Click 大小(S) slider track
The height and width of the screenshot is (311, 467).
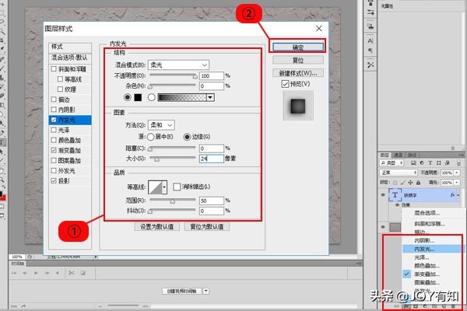(173, 158)
